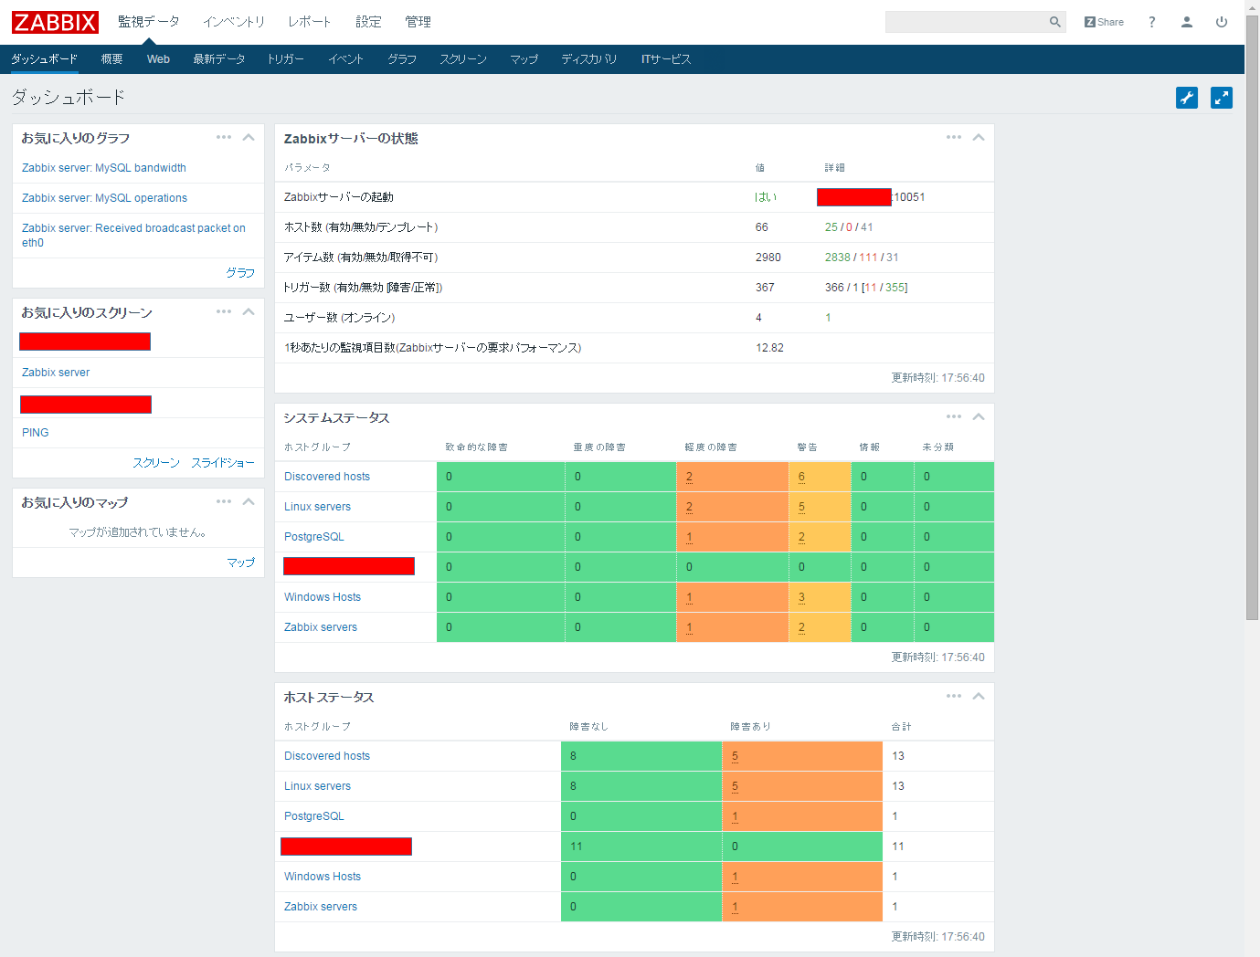
Task: Open Zabbix server: MySQL operations graph
Action: tap(104, 198)
